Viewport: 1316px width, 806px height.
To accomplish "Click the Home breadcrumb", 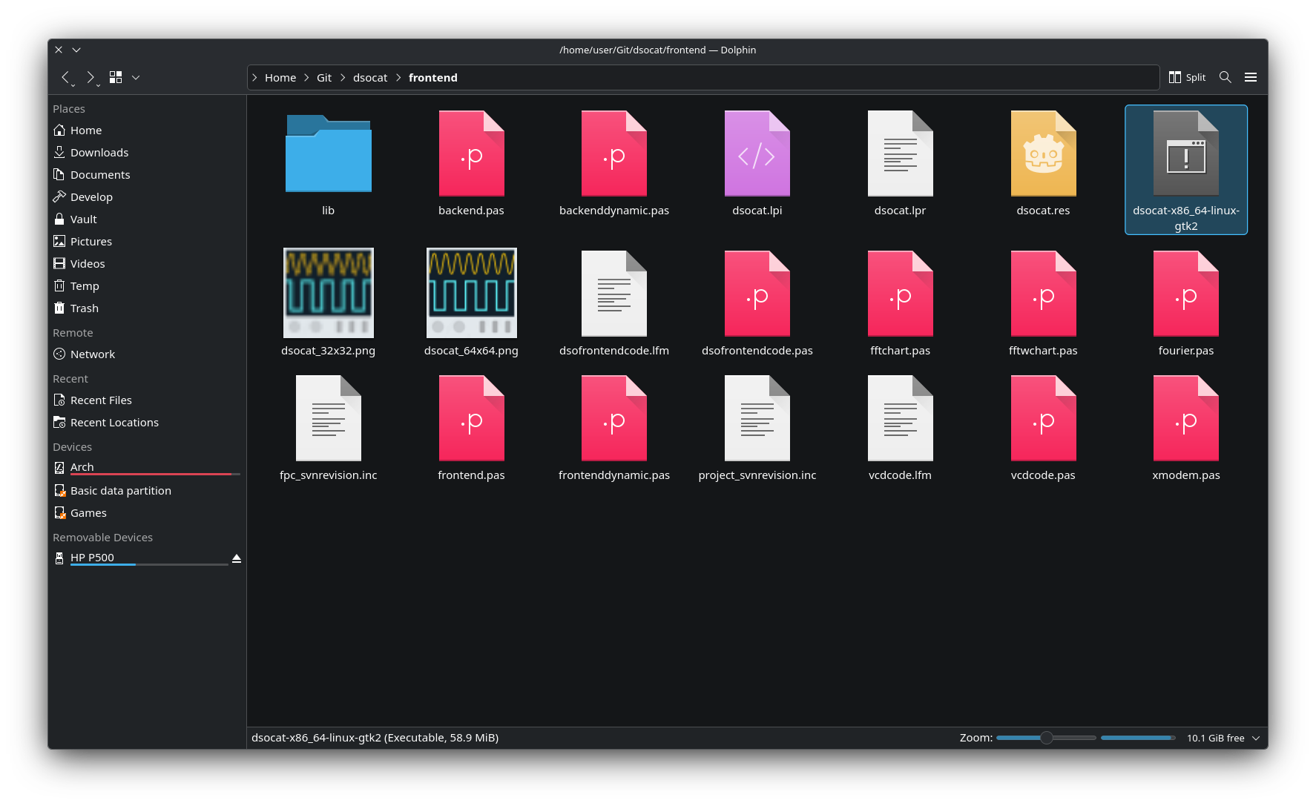I will click(x=280, y=78).
